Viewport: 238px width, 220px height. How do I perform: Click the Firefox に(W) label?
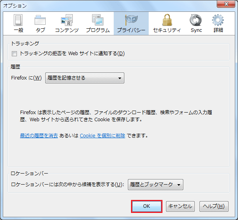click(26, 78)
